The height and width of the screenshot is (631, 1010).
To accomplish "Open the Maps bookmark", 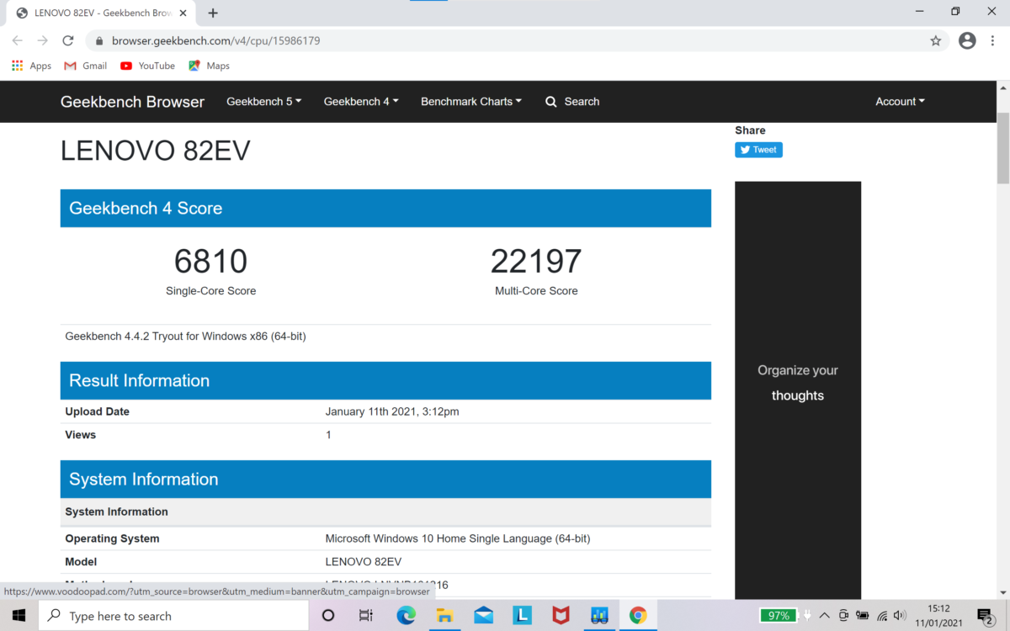I will (x=209, y=66).
